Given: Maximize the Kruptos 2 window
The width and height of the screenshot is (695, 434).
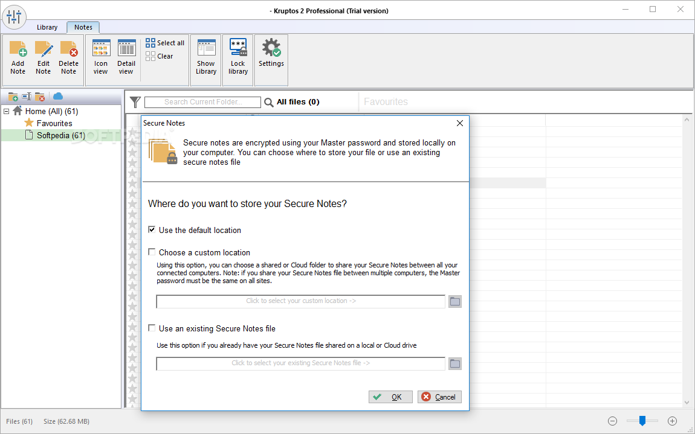Looking at the screenshot, I should pos(653,9).
